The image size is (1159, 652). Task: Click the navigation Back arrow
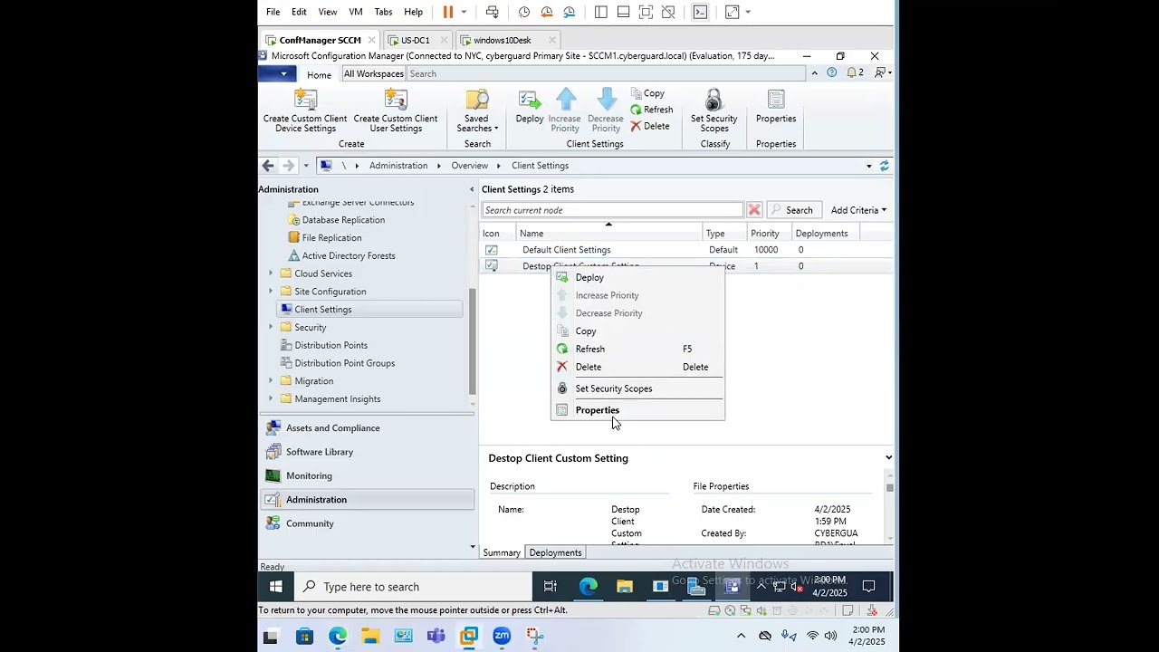tap(267, 166)
